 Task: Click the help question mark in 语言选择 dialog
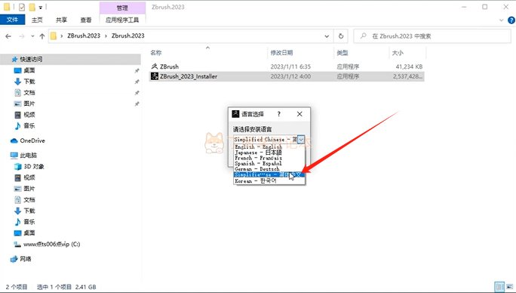click(x=278, y=114)
